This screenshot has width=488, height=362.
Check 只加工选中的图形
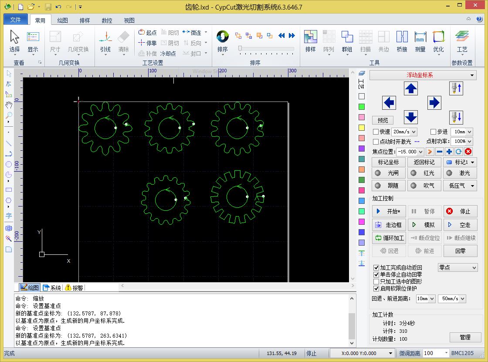pos(376,281)
